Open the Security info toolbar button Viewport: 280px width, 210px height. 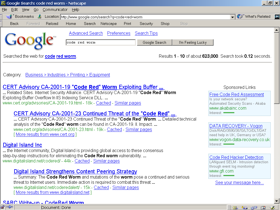pos(146,24)
